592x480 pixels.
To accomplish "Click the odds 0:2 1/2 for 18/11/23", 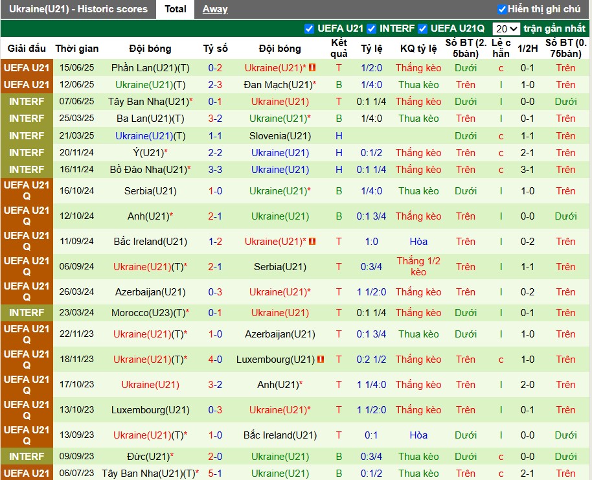I will (x=372, y=360).
